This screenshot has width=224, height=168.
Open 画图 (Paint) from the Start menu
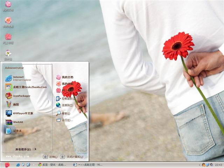[16, 105]
